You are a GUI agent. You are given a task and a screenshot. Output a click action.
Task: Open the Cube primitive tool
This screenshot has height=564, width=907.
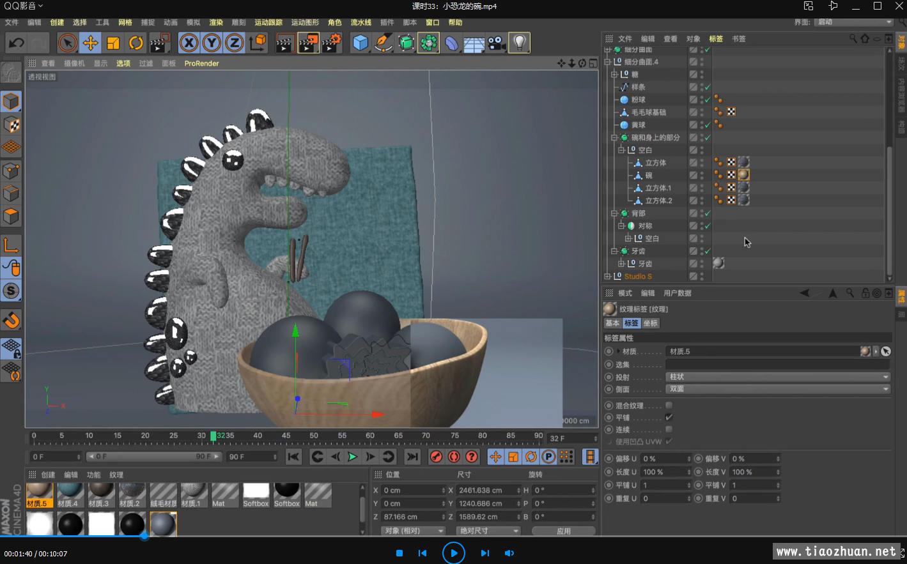click(360, 43)
